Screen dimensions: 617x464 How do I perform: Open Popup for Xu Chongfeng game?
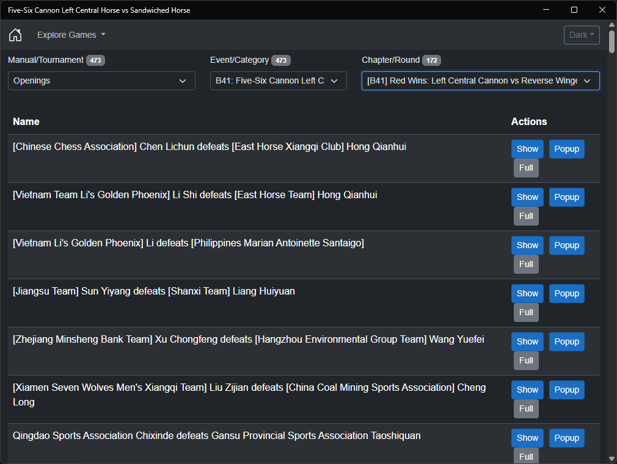click(566, 341)
